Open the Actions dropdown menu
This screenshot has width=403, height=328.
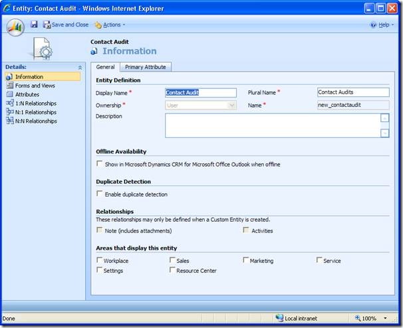[x=110, y=25]
